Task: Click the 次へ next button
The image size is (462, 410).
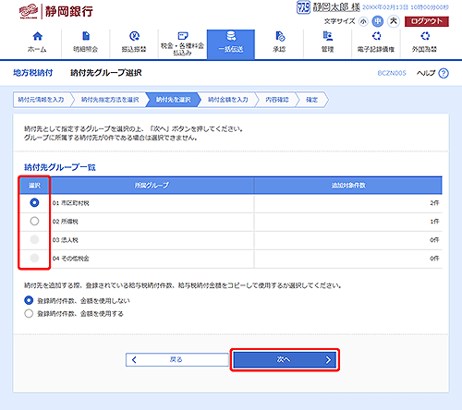Action: (285, 359)
